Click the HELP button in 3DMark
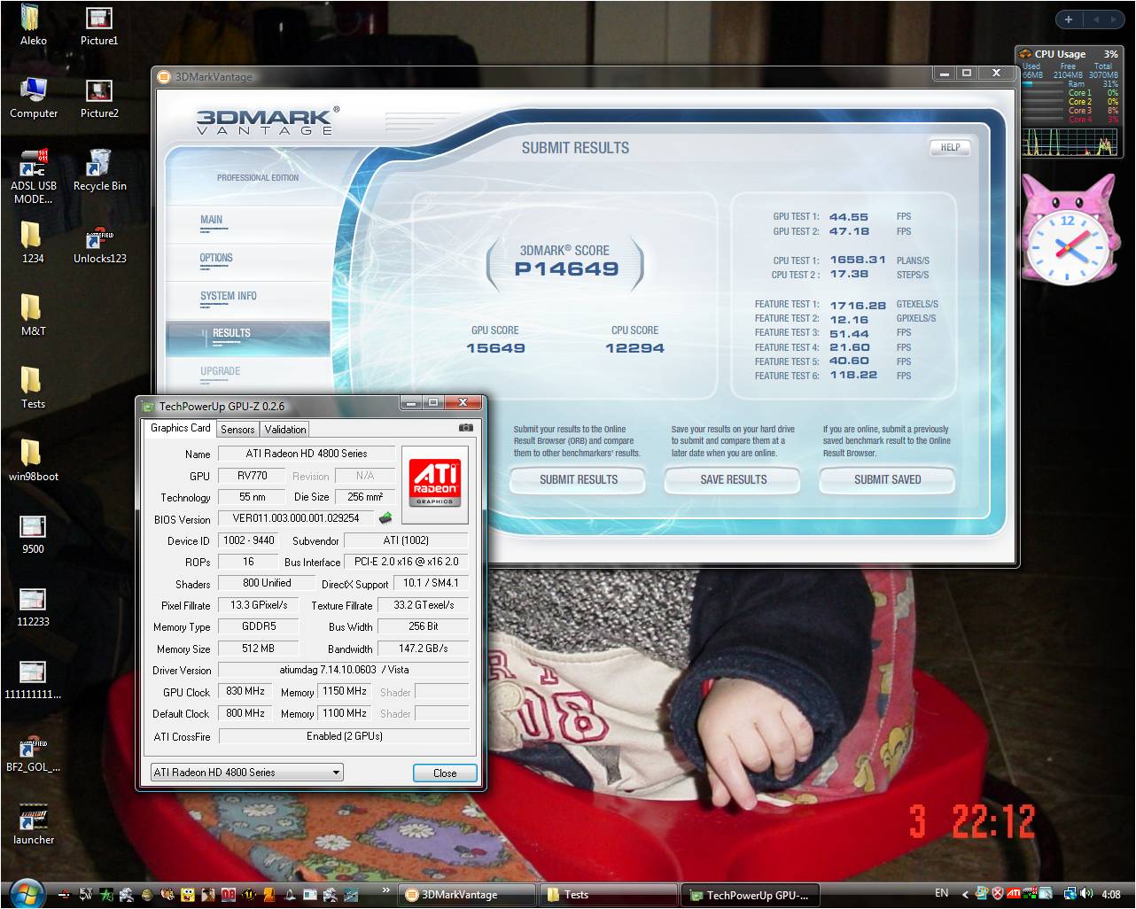The image size is (1136, 909). 950,147
